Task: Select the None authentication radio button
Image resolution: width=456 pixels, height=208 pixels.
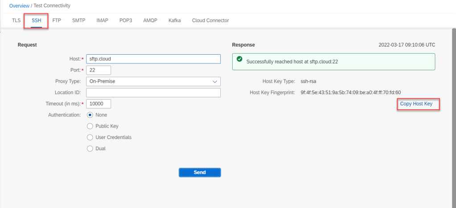Action: [x=90, y=115]
